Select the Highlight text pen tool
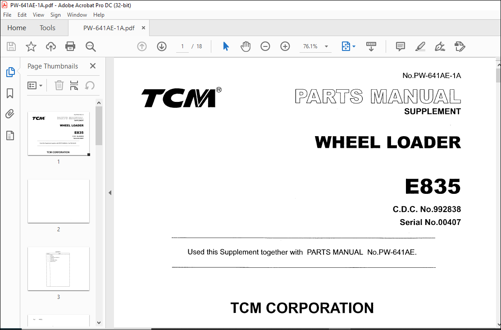Screen dimensions: 501x330 pyautogui.click(x=420, y=46)
